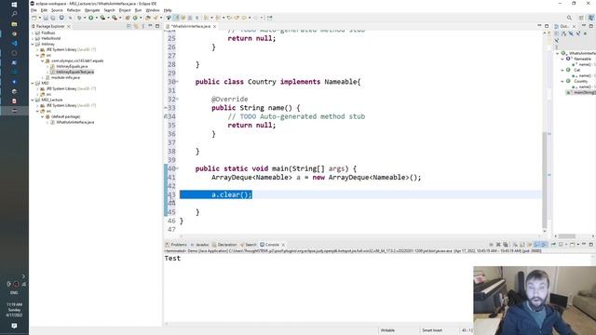Close the Console tab
This screenshot has height=335, width=596.
pyautogui.click(x=283, y=245)
